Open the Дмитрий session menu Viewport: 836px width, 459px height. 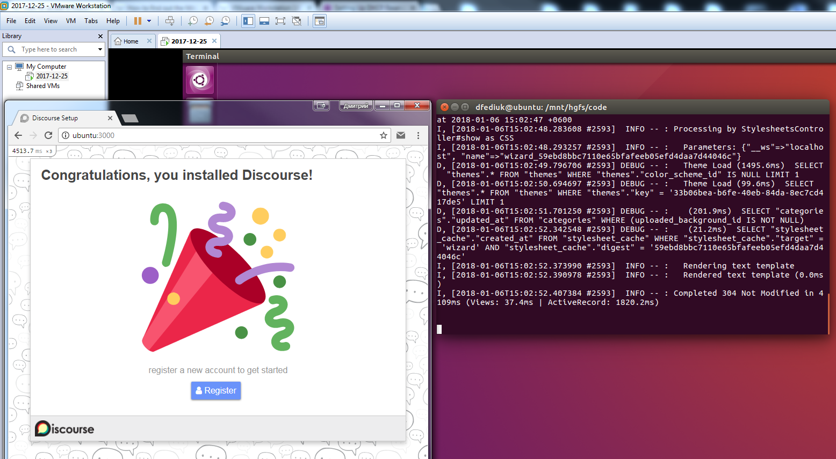(x=355, y=106)
